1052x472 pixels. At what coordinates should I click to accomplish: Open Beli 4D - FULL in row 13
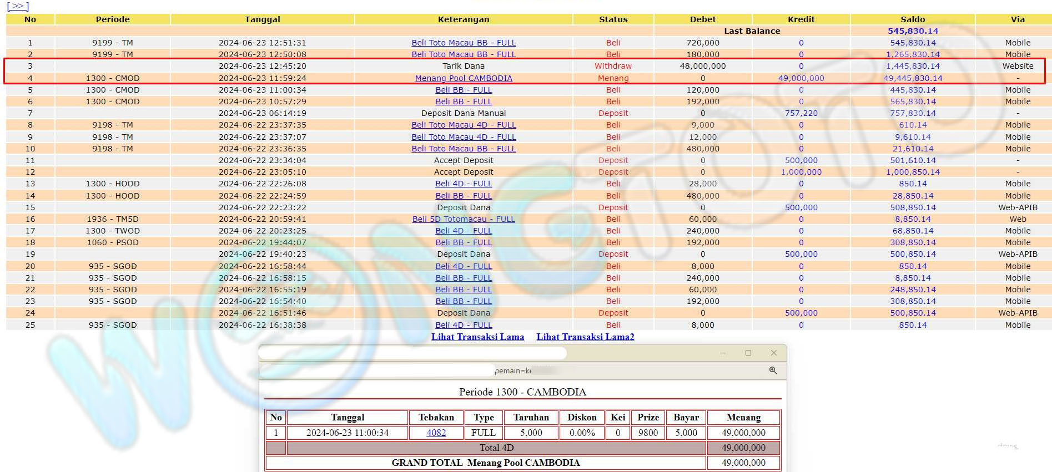[x=464, y=184]
